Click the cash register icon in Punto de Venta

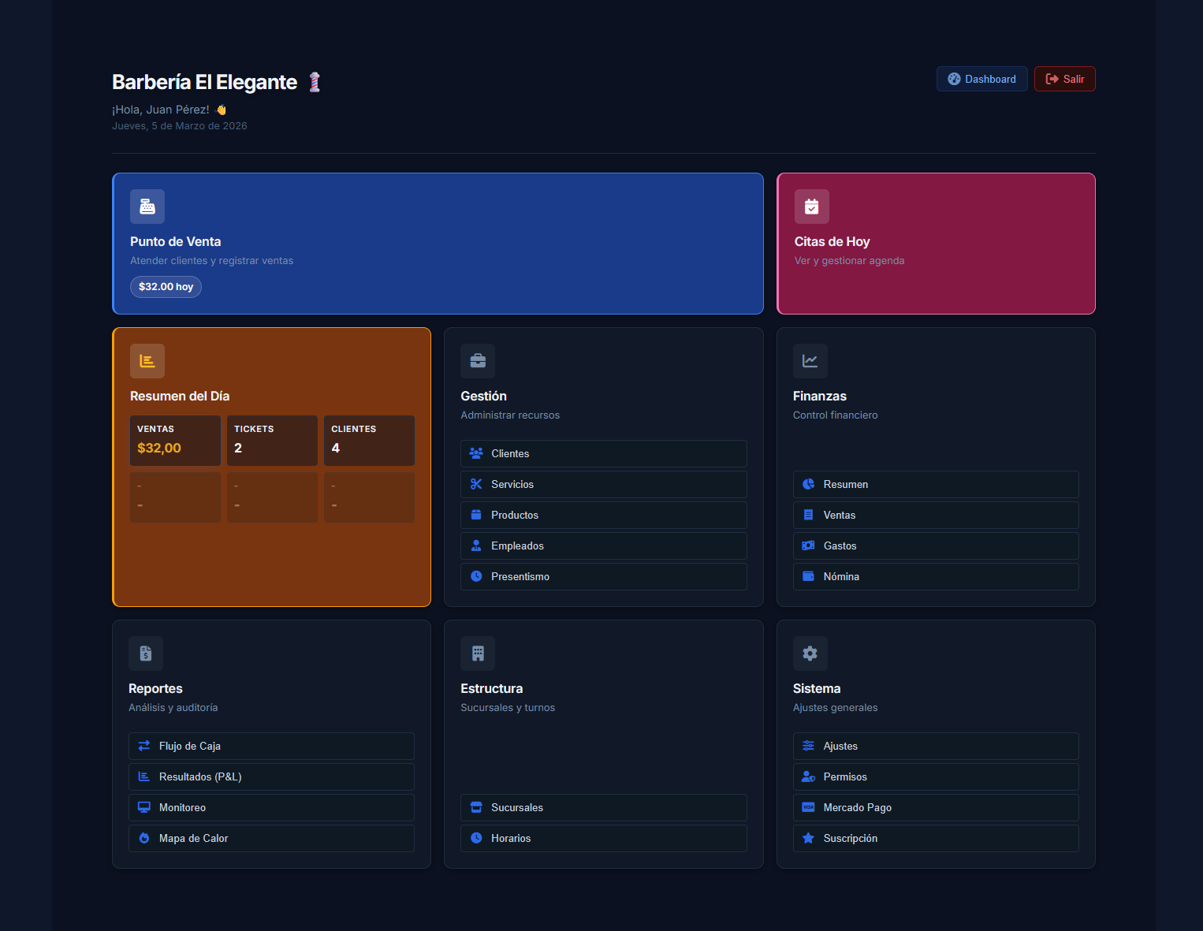click(147, 206)
